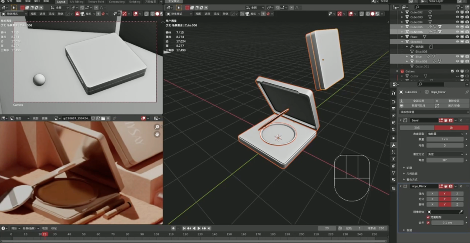Click the outliner filter funnel icon
The image size is (470, 243).
pyautogui.click(x=458, y=7)
